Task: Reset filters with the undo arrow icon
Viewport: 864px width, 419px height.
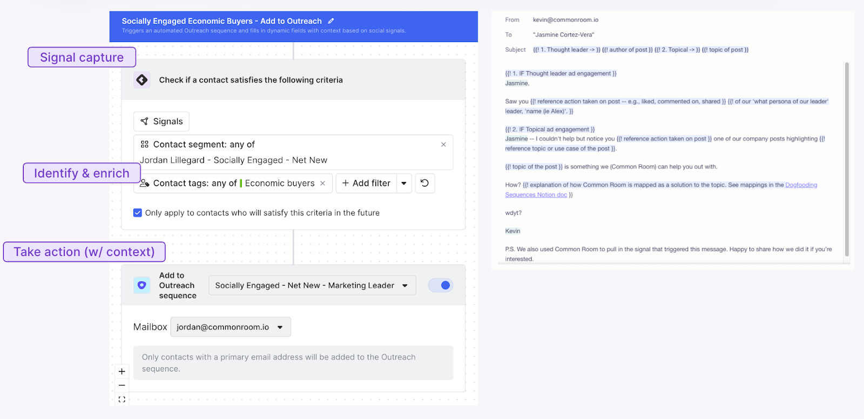Action: coord(425,183)
